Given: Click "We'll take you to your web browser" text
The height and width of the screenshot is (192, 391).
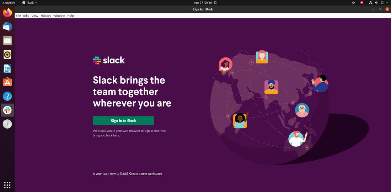Looking at the screenshot, I should tap(129, 133).
